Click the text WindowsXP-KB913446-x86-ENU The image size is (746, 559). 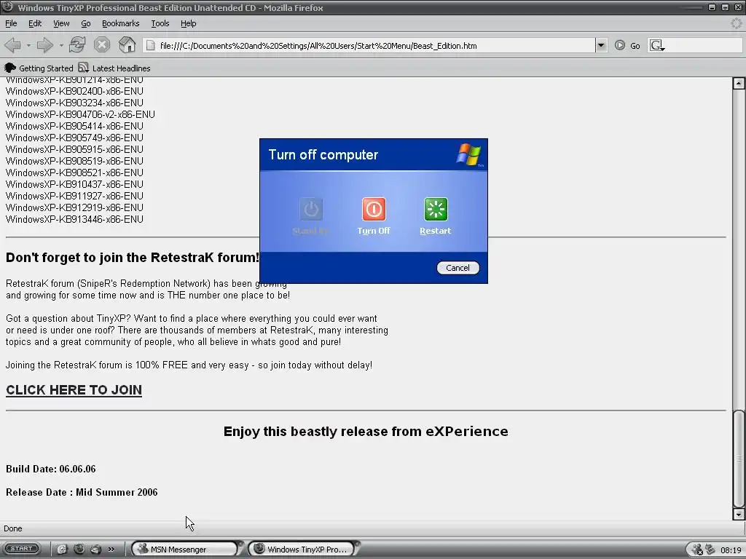pyautogui.click(x=74, y=219)
